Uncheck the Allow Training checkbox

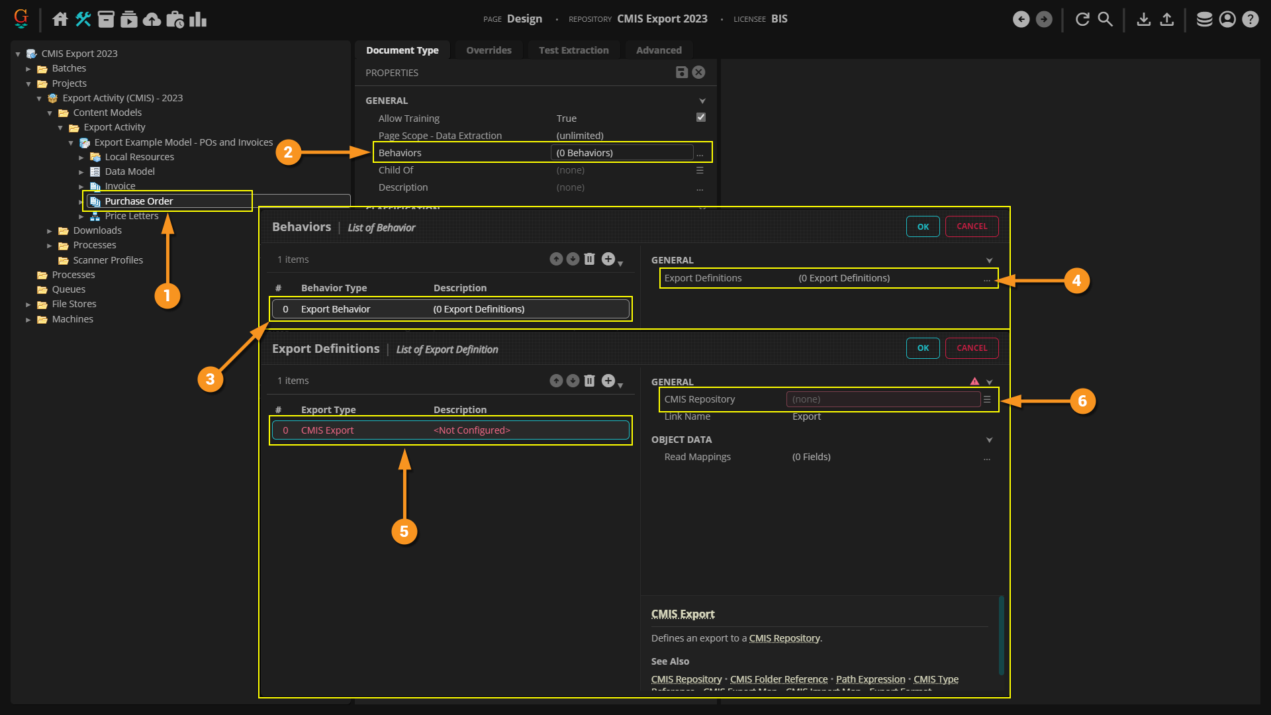point(700,117)
